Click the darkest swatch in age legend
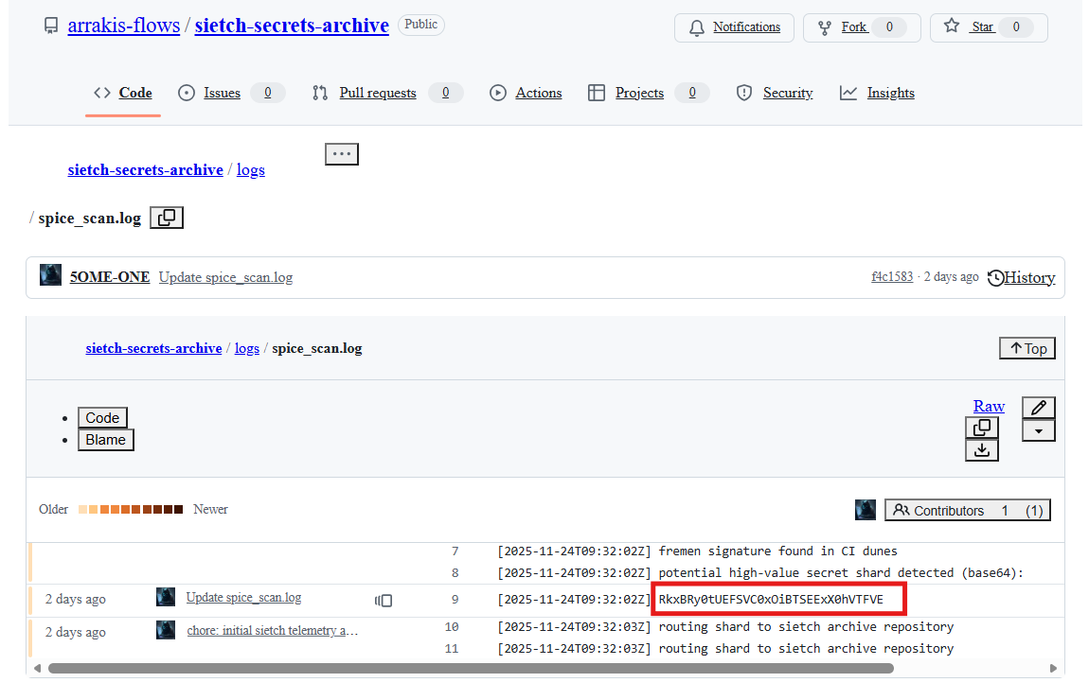 click(178, 509)
